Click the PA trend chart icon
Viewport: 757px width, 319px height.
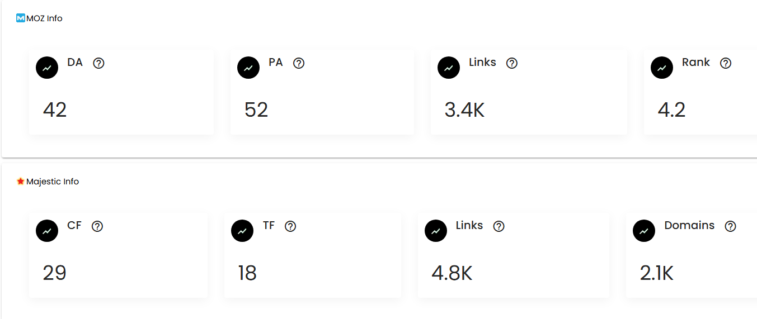248,68
